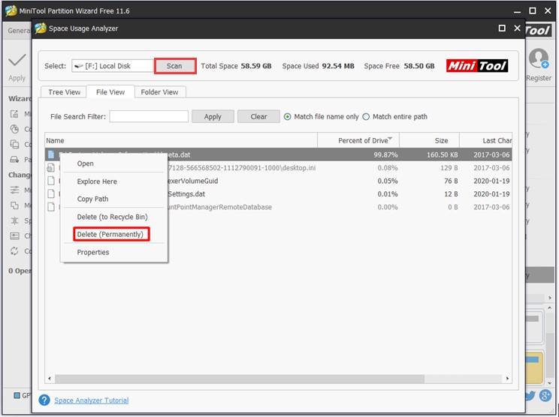Click the Register user icon in main window
Image resolution: width=559 pixels, height=417 pixels.
tap(538, 58)
